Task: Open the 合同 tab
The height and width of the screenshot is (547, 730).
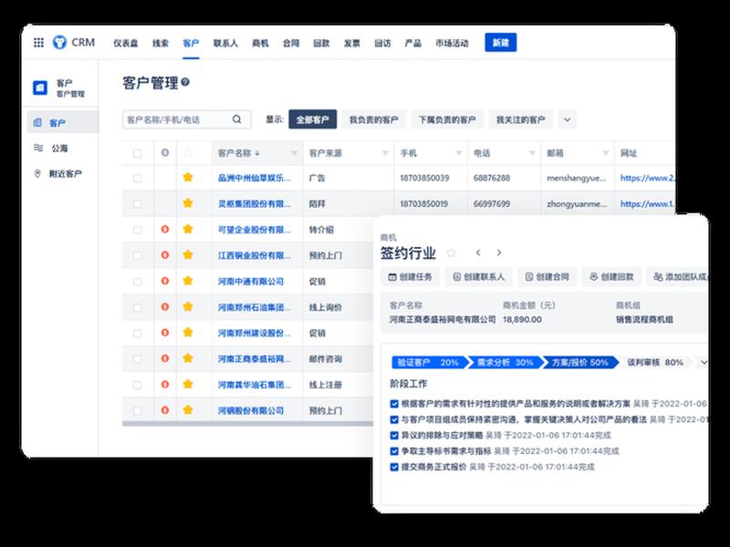Action: (x=291, y=43)
